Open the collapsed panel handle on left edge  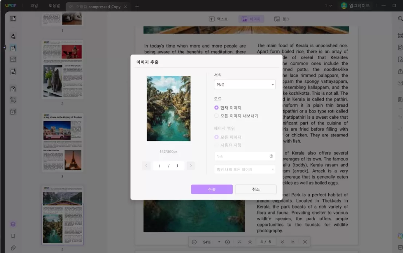click(x=4, y=48)
